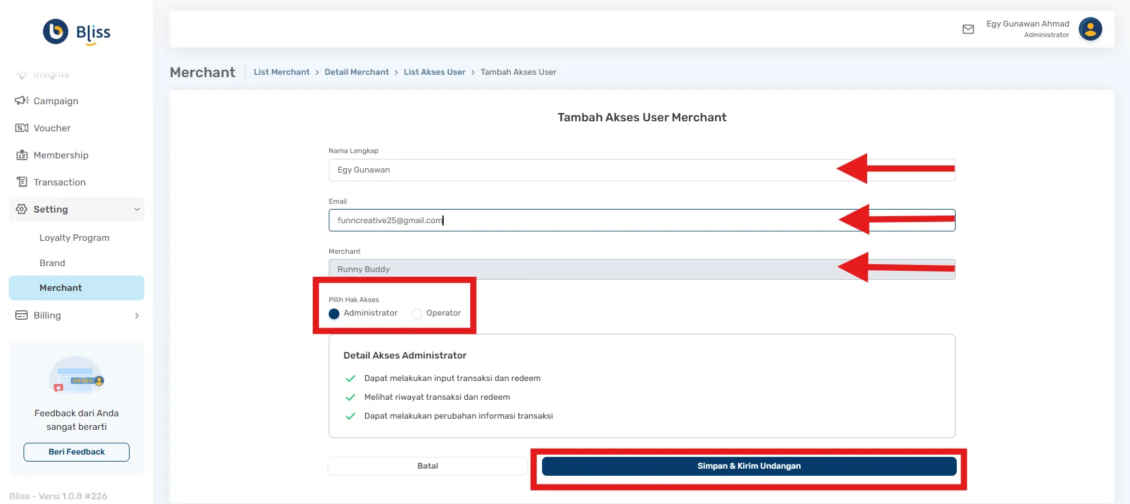
Task: Navigate to Detail Merchant breadcrumb
Action: [356, 72]
